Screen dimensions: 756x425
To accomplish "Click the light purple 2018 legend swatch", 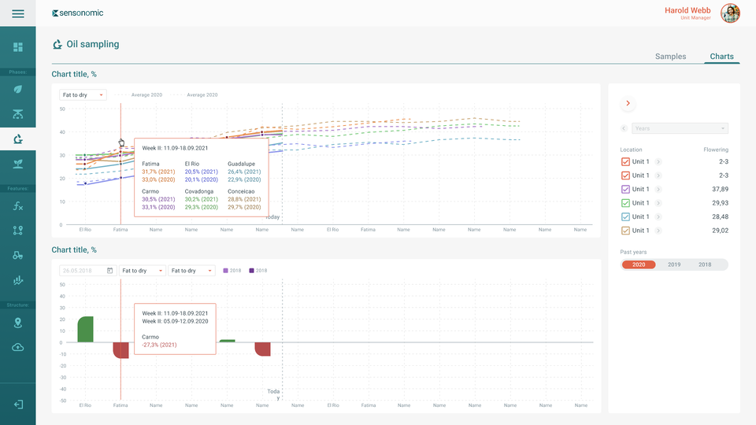I will (x=226, y=271).
